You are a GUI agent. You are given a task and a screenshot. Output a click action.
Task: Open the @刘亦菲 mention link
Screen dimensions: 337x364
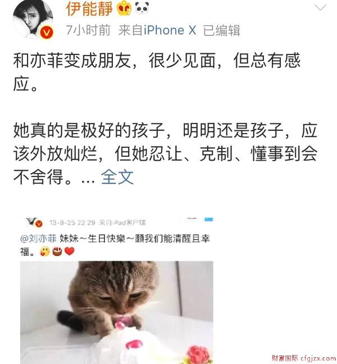[x=38, y=238]
